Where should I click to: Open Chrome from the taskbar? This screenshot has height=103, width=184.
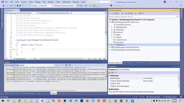[20, 101]
